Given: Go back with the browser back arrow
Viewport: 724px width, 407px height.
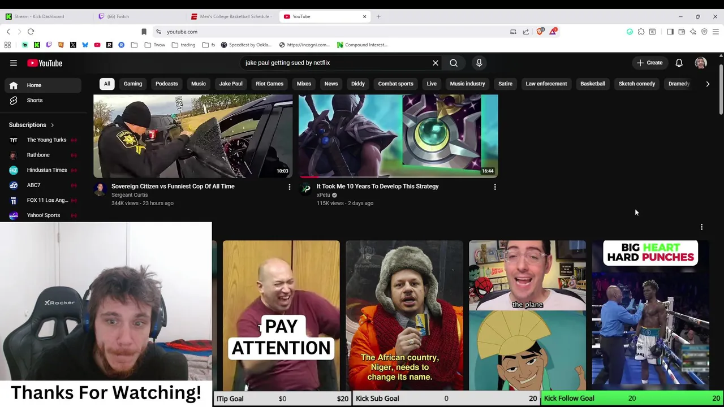Looking at the screenshot, I should click(8, 32).
